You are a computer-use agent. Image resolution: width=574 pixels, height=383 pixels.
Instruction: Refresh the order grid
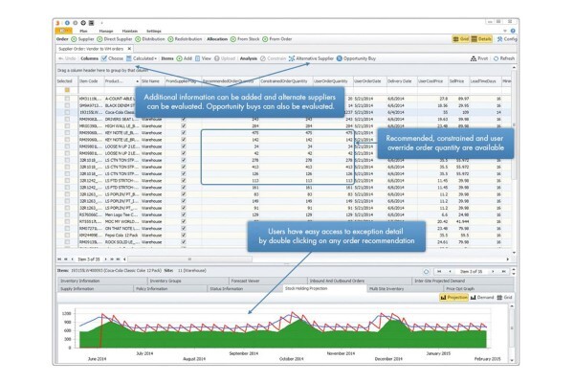coord(504,58)
